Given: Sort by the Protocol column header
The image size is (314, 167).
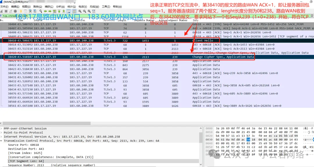Looking at the screenshot, I should pos(109,21).
